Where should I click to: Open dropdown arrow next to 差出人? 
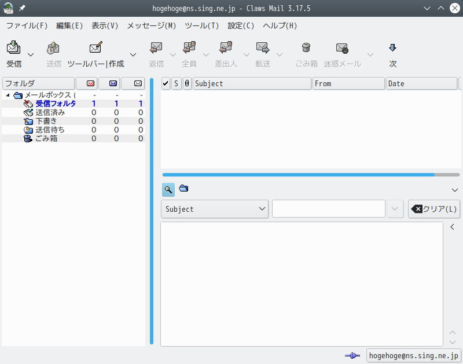(x=247, y=54)
